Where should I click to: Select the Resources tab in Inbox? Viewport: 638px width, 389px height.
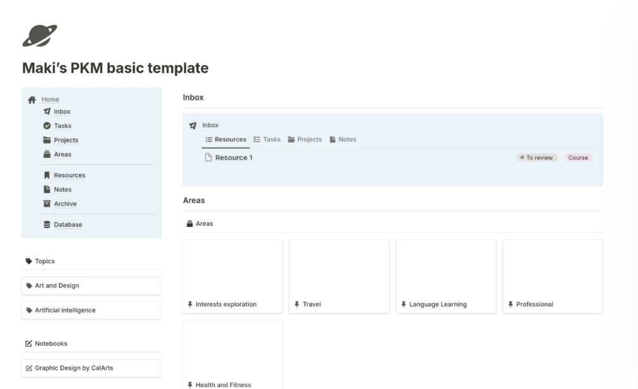click(x=226, y=139)
